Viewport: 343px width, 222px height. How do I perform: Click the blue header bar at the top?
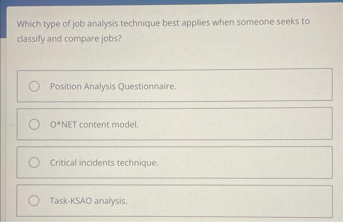pos(171,2)
